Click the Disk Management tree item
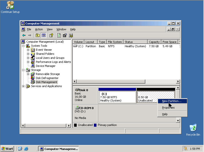This screenshot has height=152, width=204. pos(46,82)
